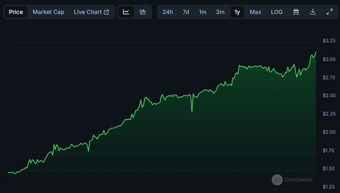The image size is (340, 193).
Task: Open the Live Chart link
Action: coord(91,12)
